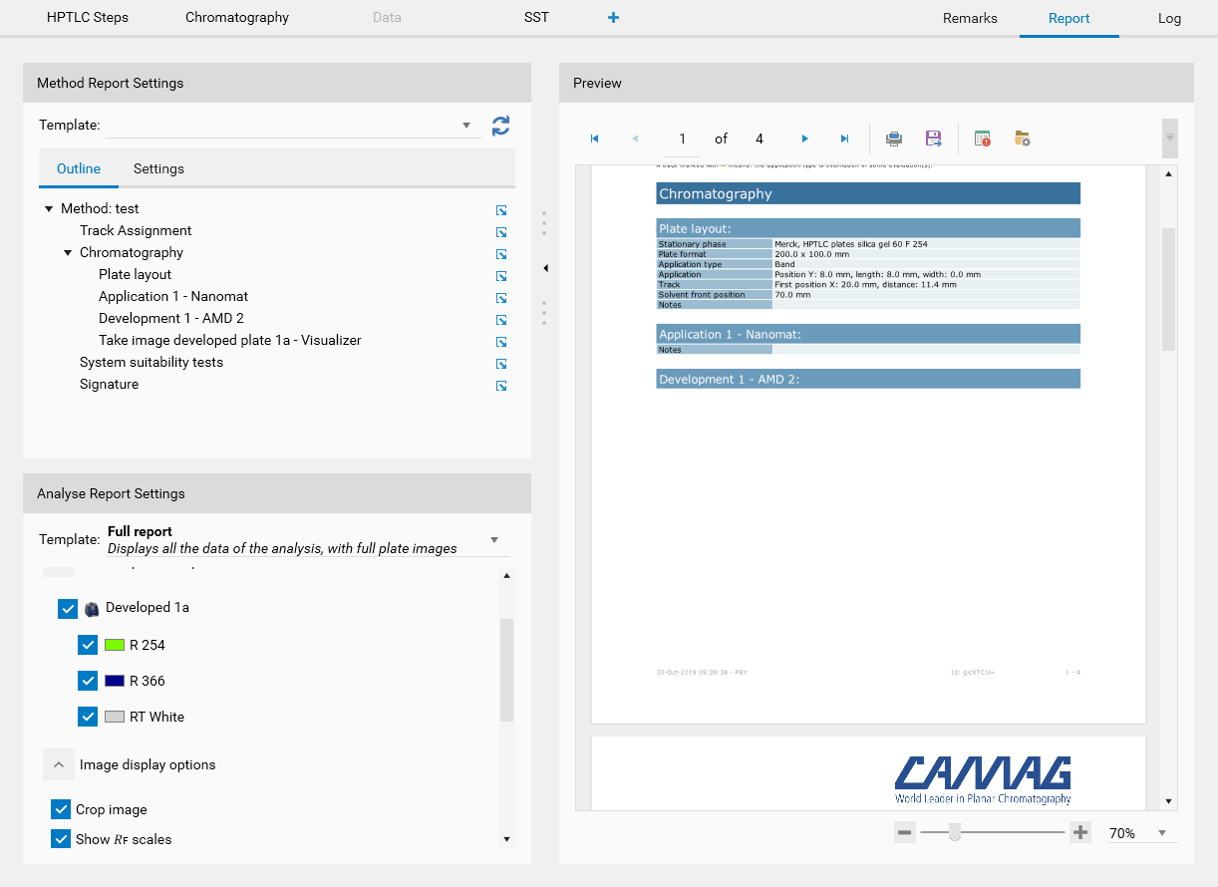Click navigate icon for Plate layout row

point(501,275)
